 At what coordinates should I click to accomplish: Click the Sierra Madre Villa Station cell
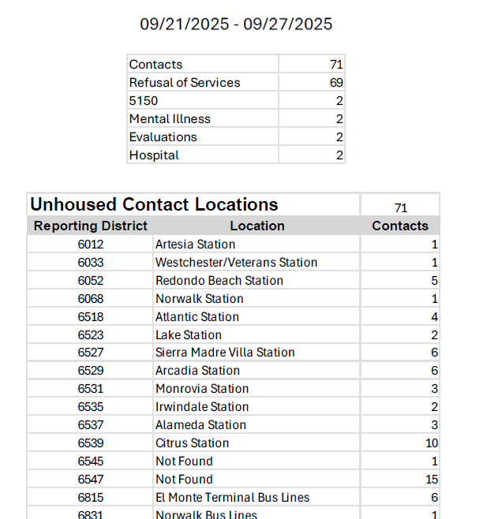[225, 353]
